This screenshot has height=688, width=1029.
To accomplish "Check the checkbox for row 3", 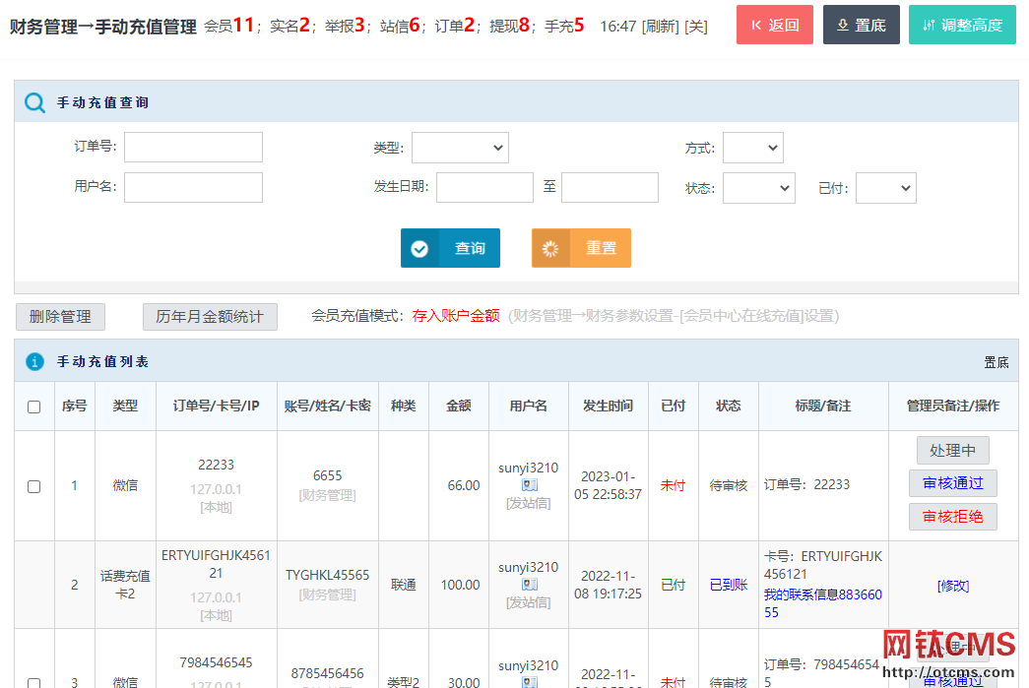I will pos(34,682).
